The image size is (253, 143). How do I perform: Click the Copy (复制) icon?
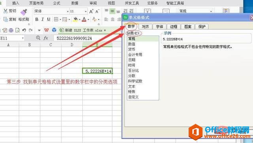click(6, 19)
